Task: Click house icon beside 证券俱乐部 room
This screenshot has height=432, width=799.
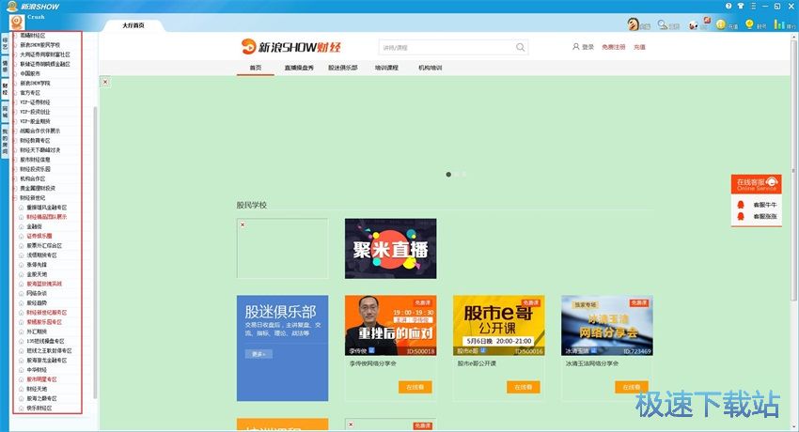Action: (x=22, y=236)
